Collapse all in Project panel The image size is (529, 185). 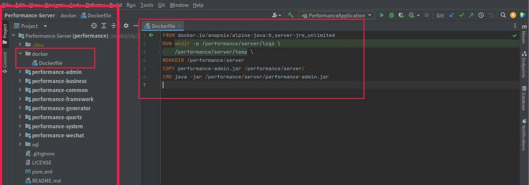(114, 26)
